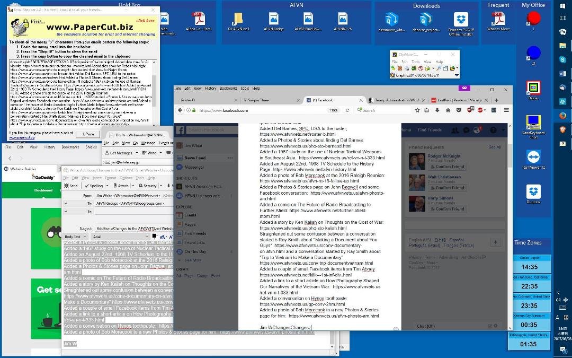This screenshot has height=358, width=572.
Task: Go to the Firefox home page icon
Action: (448, 110)
